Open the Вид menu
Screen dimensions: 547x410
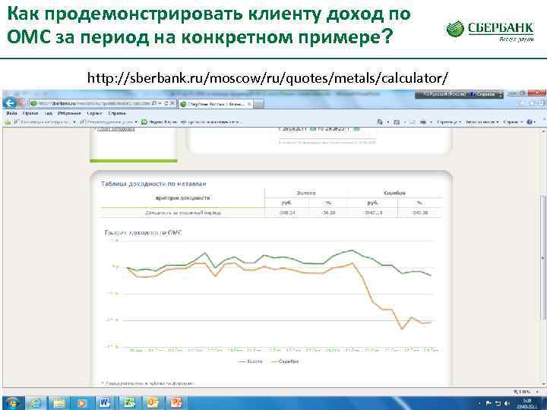[48, 113]
